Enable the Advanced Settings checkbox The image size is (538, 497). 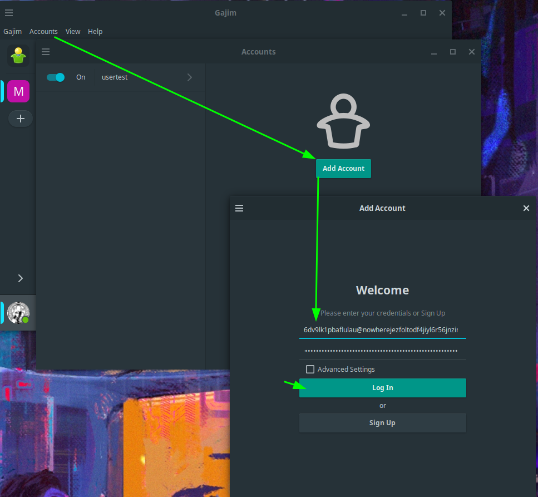tap(310, 370)
